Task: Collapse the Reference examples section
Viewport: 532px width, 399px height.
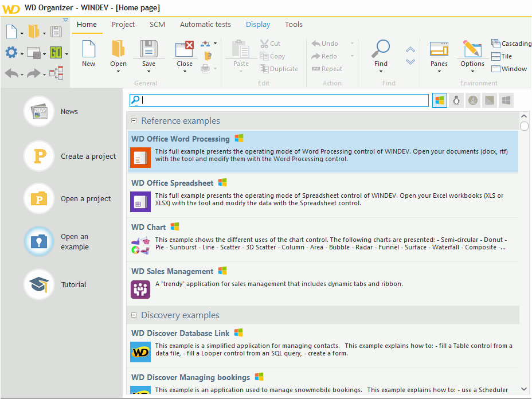Action: click(134, 121)
